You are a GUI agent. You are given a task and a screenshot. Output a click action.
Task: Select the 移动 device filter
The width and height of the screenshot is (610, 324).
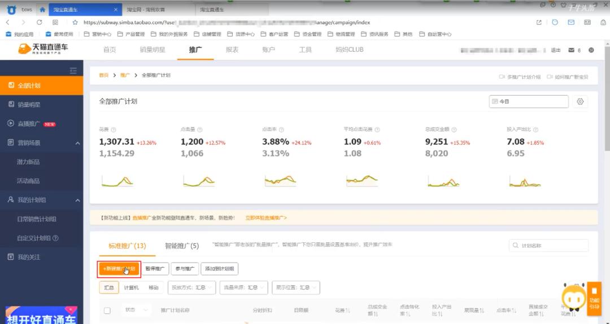(x=153, y=287)
